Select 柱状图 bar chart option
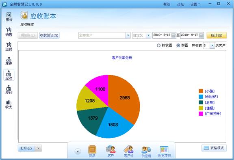Viewport: 234px width, 160px height. click(158, 45)
